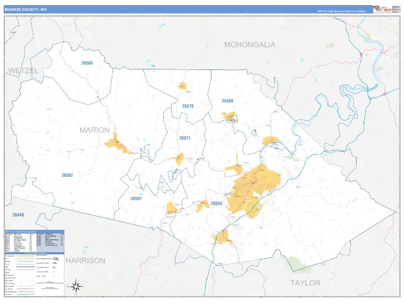Screen dimensions: 404x303
Task: Click ZIP code label 26591
Action: (x=136, y=199)
